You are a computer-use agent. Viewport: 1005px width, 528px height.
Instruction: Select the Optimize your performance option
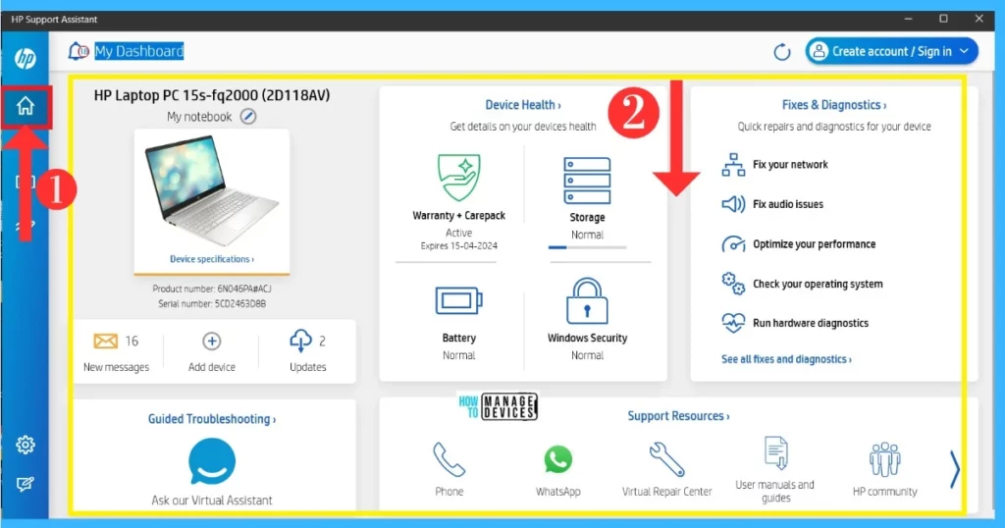click(x=814, y=244)
